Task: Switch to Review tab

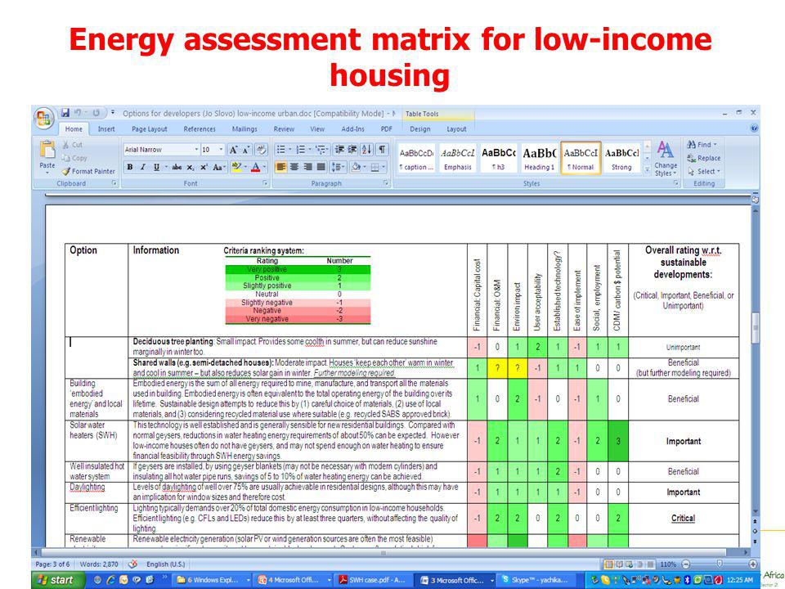Action: pyautogui.click(x=284, y=129)
